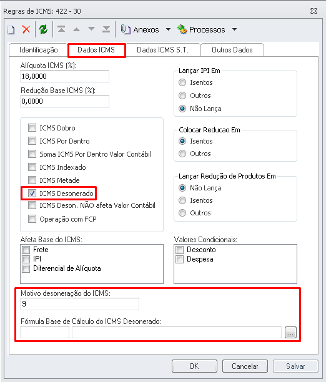Select Não Lança under Lançar IPI Em

[182, 109]
